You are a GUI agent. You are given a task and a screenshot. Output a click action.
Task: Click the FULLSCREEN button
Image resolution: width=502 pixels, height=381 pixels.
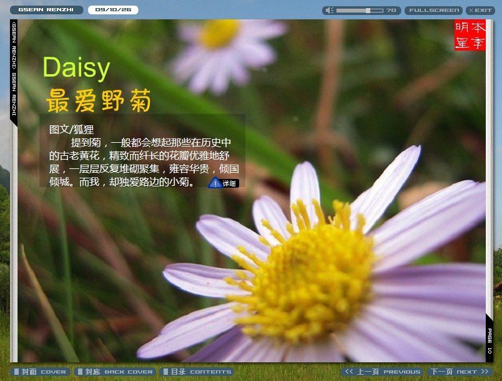434,10
